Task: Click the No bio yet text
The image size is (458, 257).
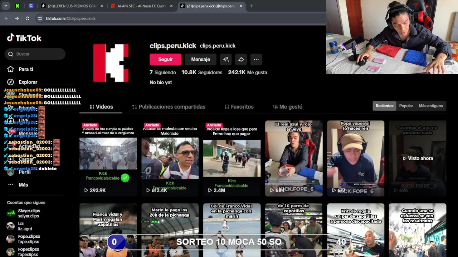Action: click(161, 82)
